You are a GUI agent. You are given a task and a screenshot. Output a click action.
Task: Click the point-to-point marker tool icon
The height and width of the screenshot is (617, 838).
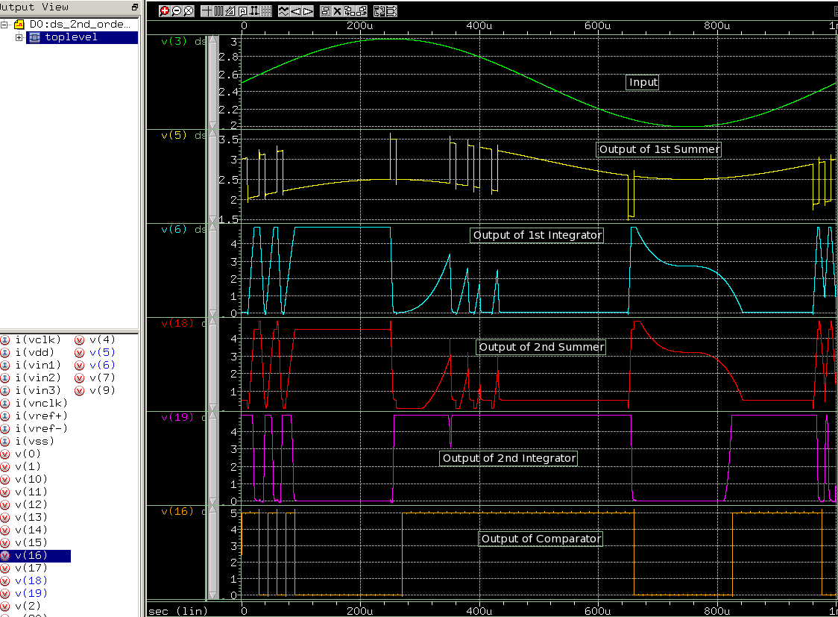[x=254, y=11]
